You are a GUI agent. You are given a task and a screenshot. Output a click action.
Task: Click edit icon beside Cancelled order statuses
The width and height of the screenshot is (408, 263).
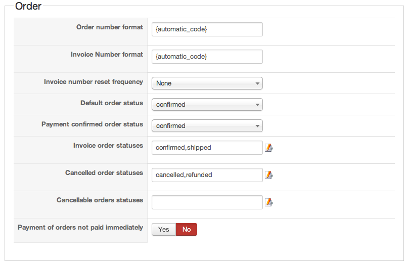click(x=269, y=175)
